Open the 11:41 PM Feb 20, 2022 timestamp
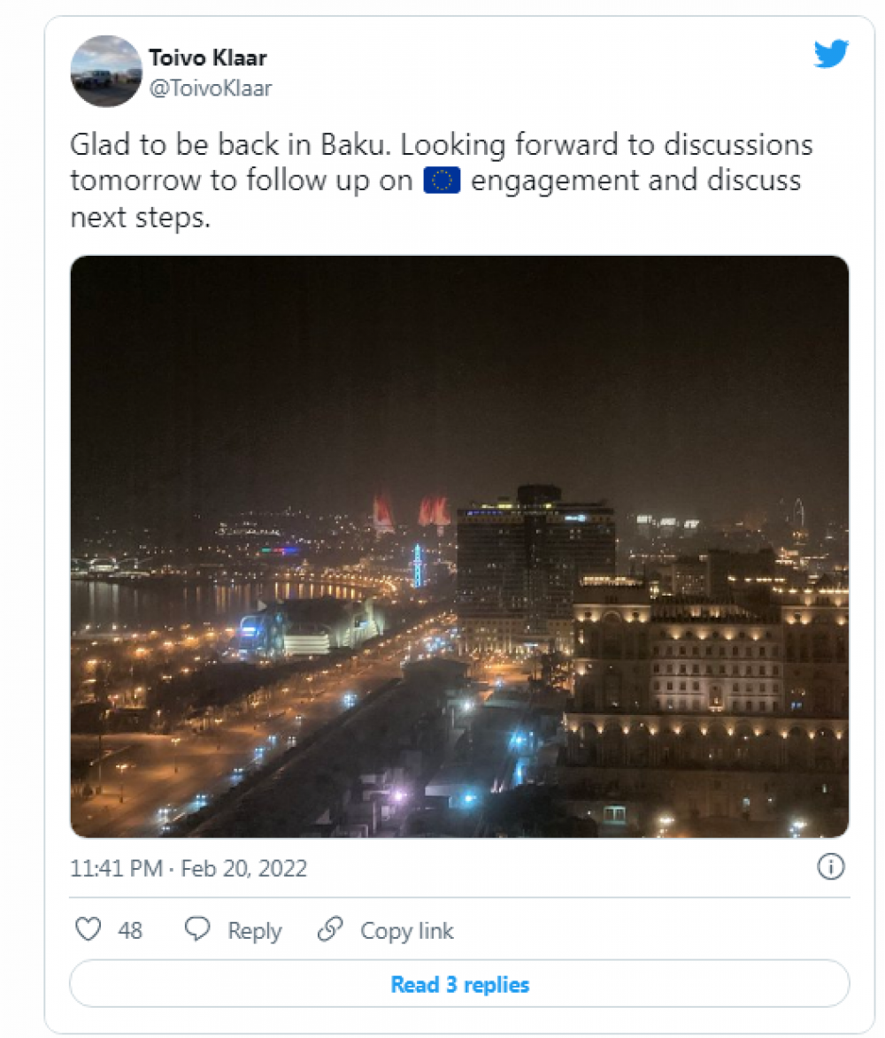Screen dimensions: 885x1038 189,868
